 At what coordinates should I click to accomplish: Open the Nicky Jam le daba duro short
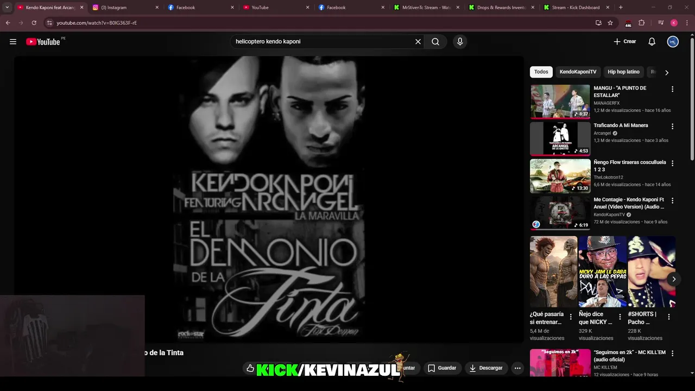[602, 272]
